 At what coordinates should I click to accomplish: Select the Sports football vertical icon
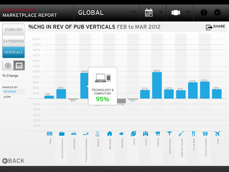tap(134, 134)
